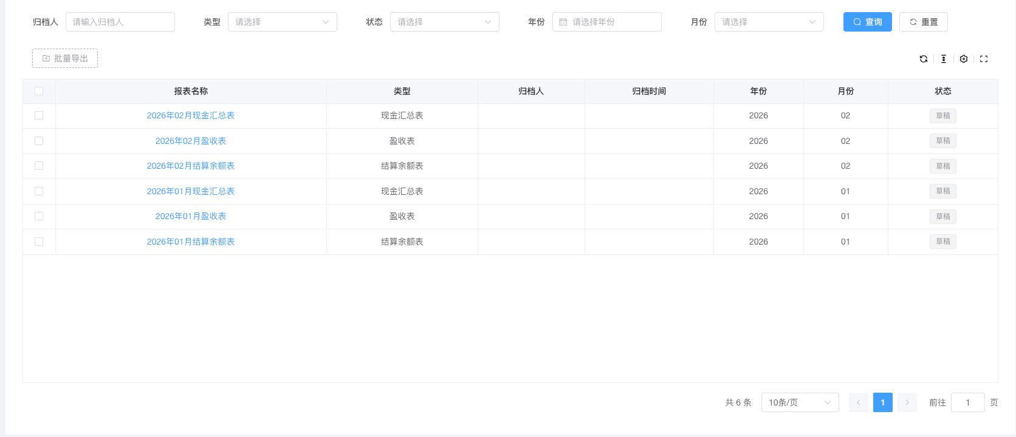Open the 状态 filter dropdown
Screen dimensions: 1016x437
tap(445, 22)
